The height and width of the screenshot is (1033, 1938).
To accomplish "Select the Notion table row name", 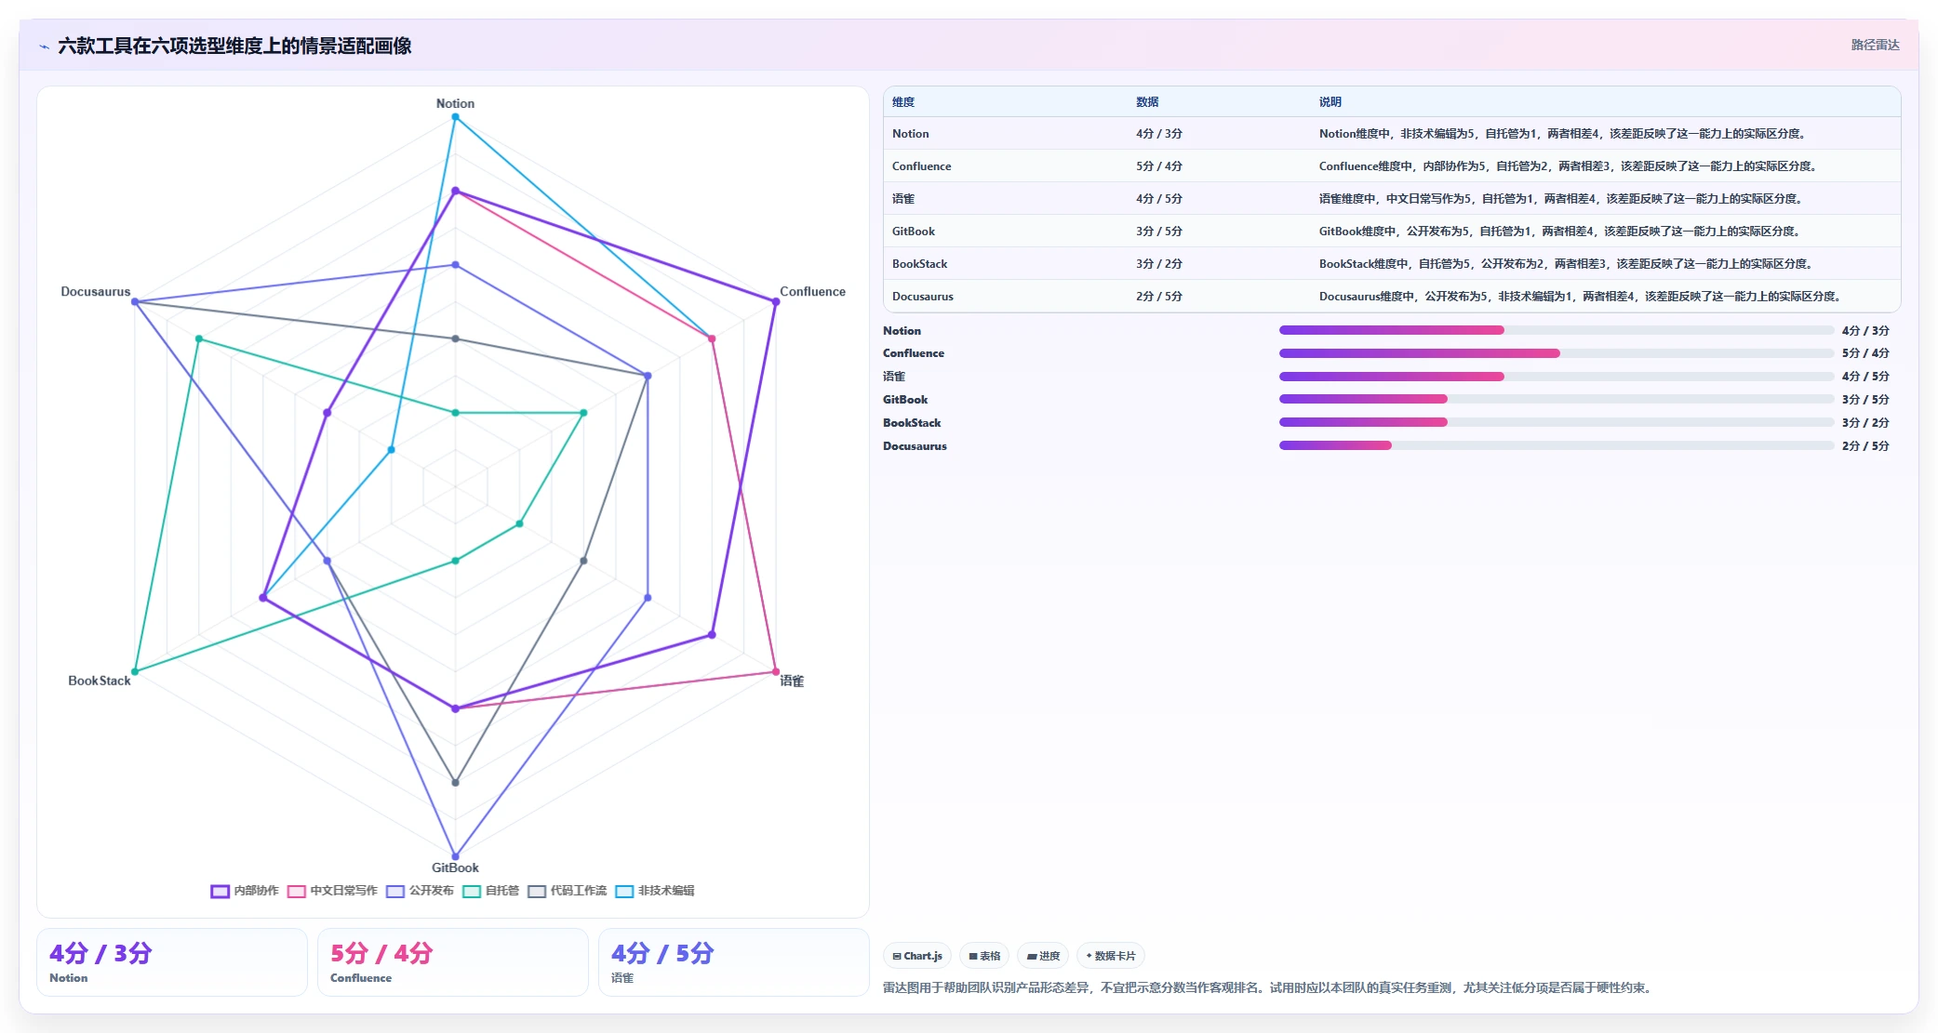I will (911, 134).
